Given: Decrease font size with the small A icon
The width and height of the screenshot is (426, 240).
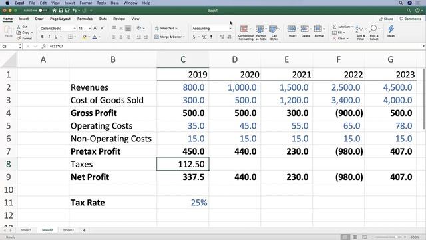Looking at the screenshot, I should [102, 28].
